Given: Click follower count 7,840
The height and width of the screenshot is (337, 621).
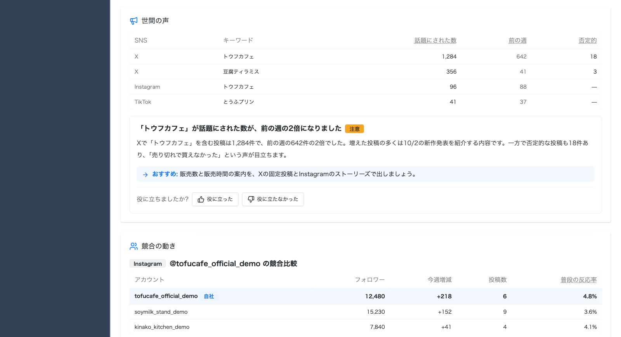Looking at the screenshot, I should pos(377,327).
